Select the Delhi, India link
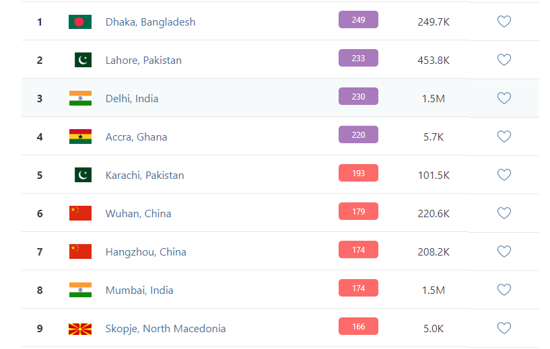 point(132,98)
